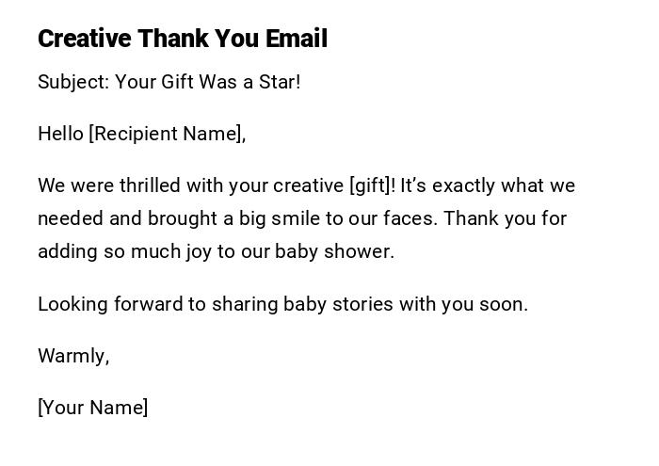Click the word "Subject:" in the subject line
This screenshot has width=659, height=466.
[x=73, y=82]
